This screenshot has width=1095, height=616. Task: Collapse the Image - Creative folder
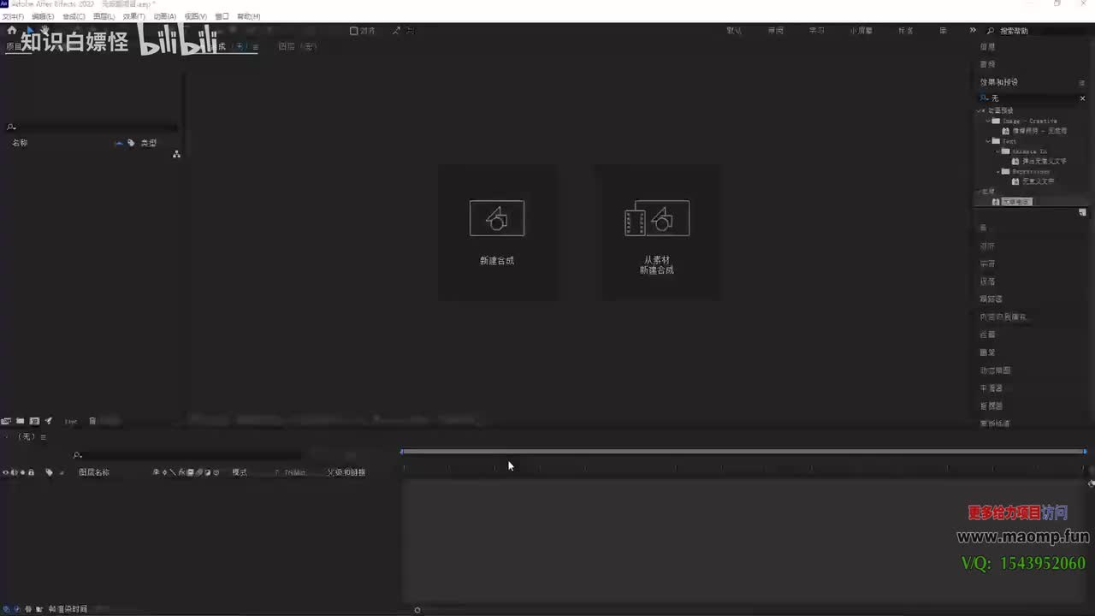tap(988, 121)
